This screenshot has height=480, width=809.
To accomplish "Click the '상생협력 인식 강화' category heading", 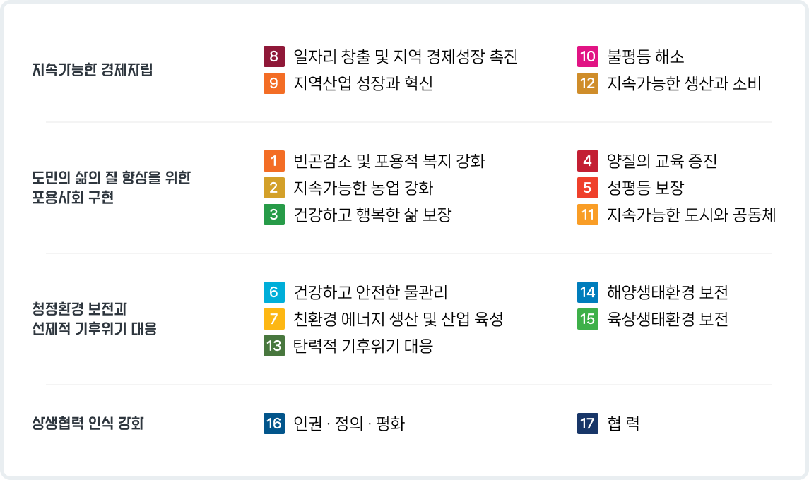I will pyautogui.click(x=88, y=424).
